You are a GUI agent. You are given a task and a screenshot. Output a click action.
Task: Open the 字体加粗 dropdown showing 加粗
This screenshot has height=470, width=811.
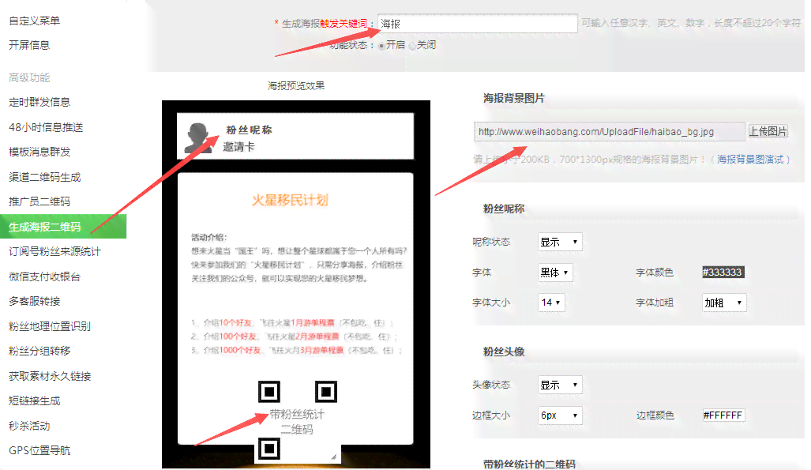coord(724,303)
